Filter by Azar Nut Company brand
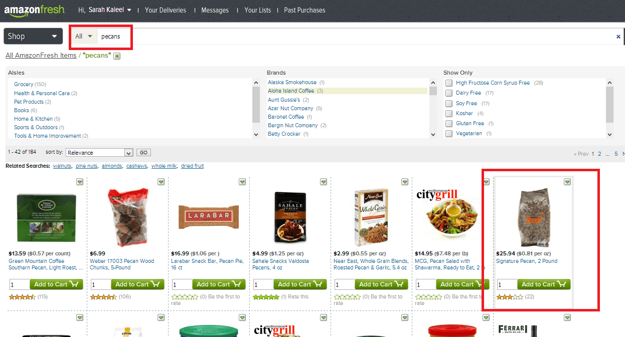This screenshot has height=337, width=625. (x=290, y=108)
